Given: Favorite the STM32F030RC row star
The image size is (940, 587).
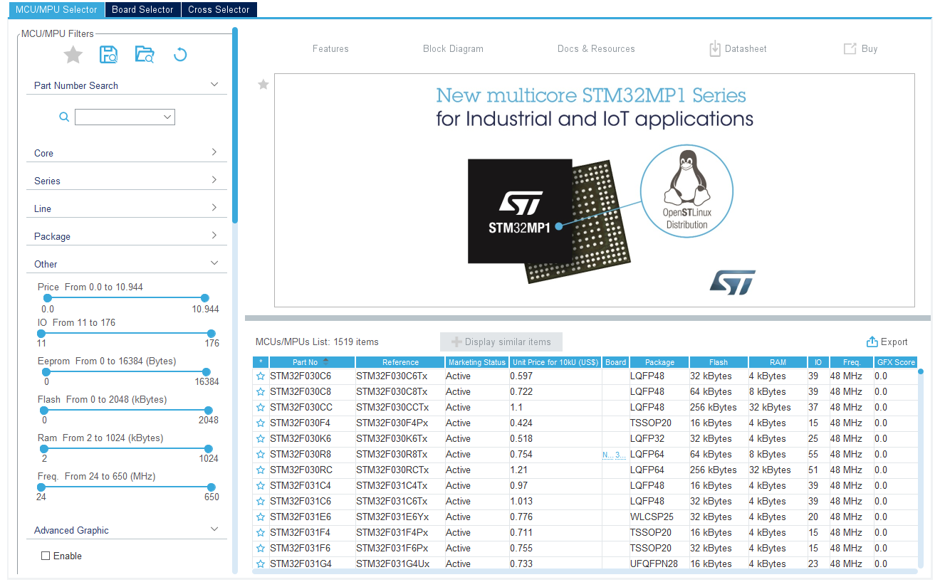Looking at the screenshot, I should point(261,470).
